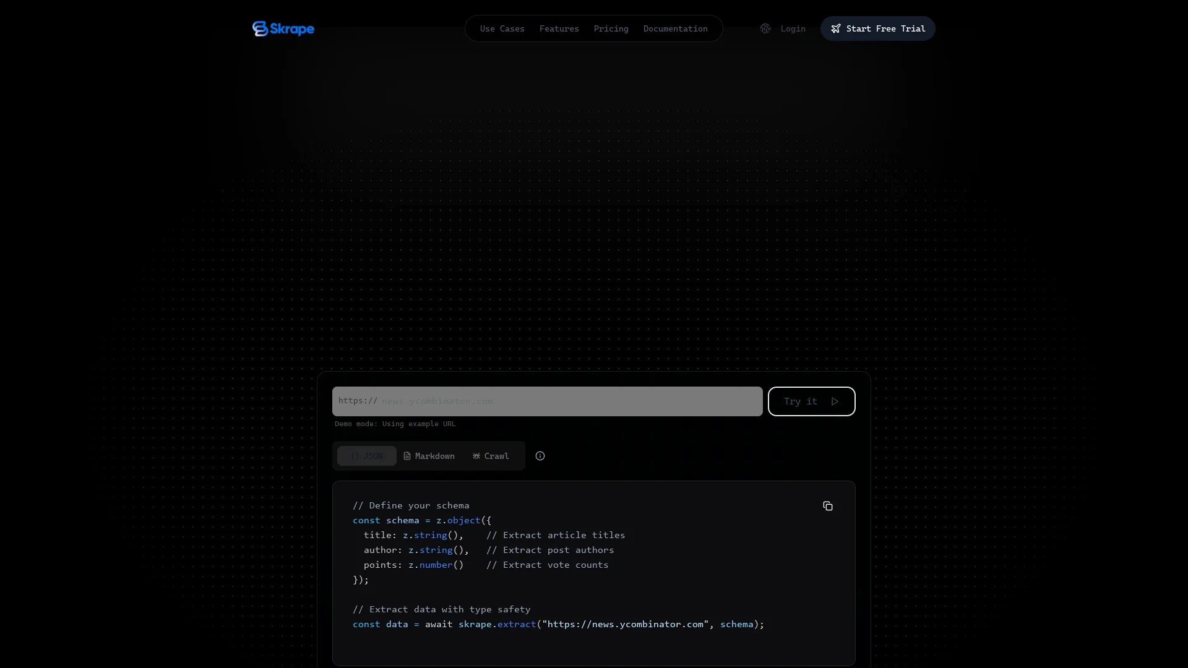Go to the Features section
The height and width of the screenshot is (668, 1188).
(559, 28)
